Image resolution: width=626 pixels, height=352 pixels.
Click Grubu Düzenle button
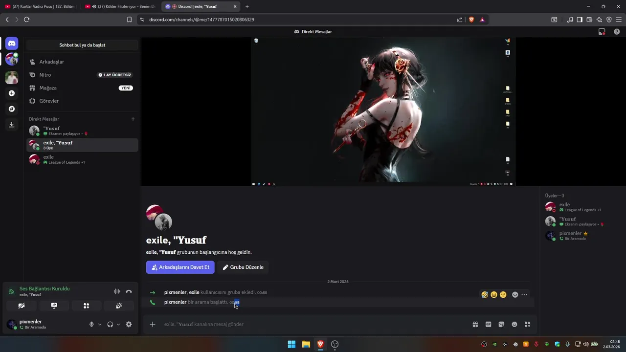[x=243, y=267]
